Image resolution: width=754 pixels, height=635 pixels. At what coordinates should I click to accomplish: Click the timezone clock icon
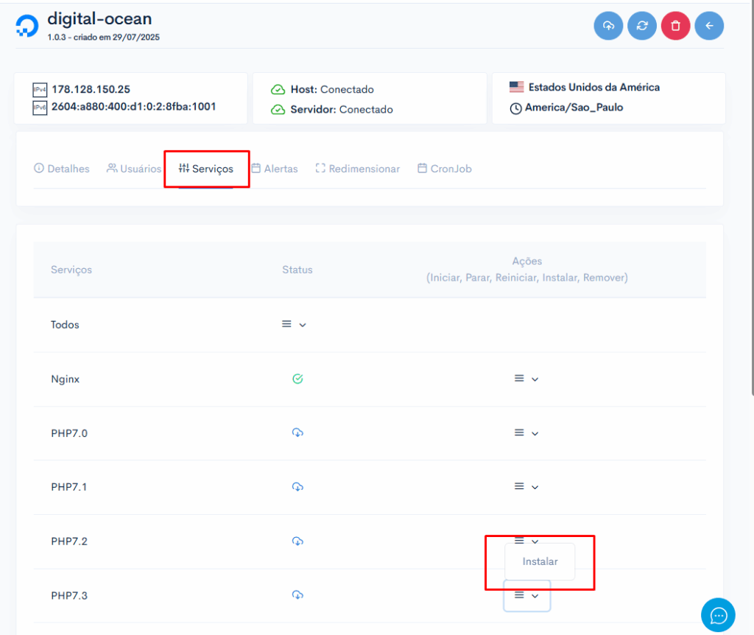[x=515, y=109]
